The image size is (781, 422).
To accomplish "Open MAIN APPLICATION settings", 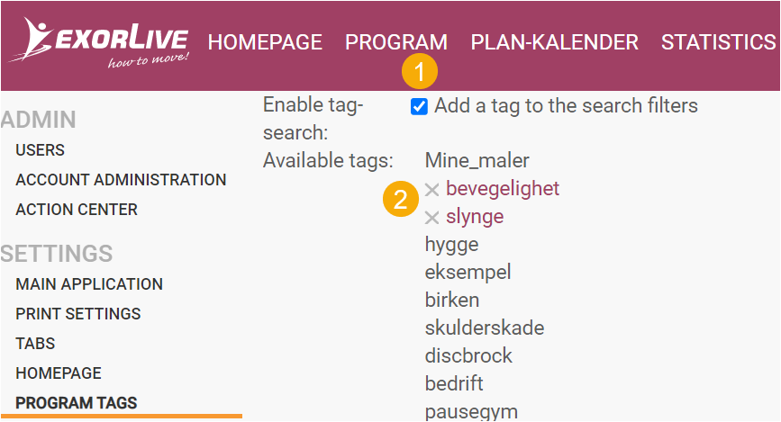I will [89, 284].
